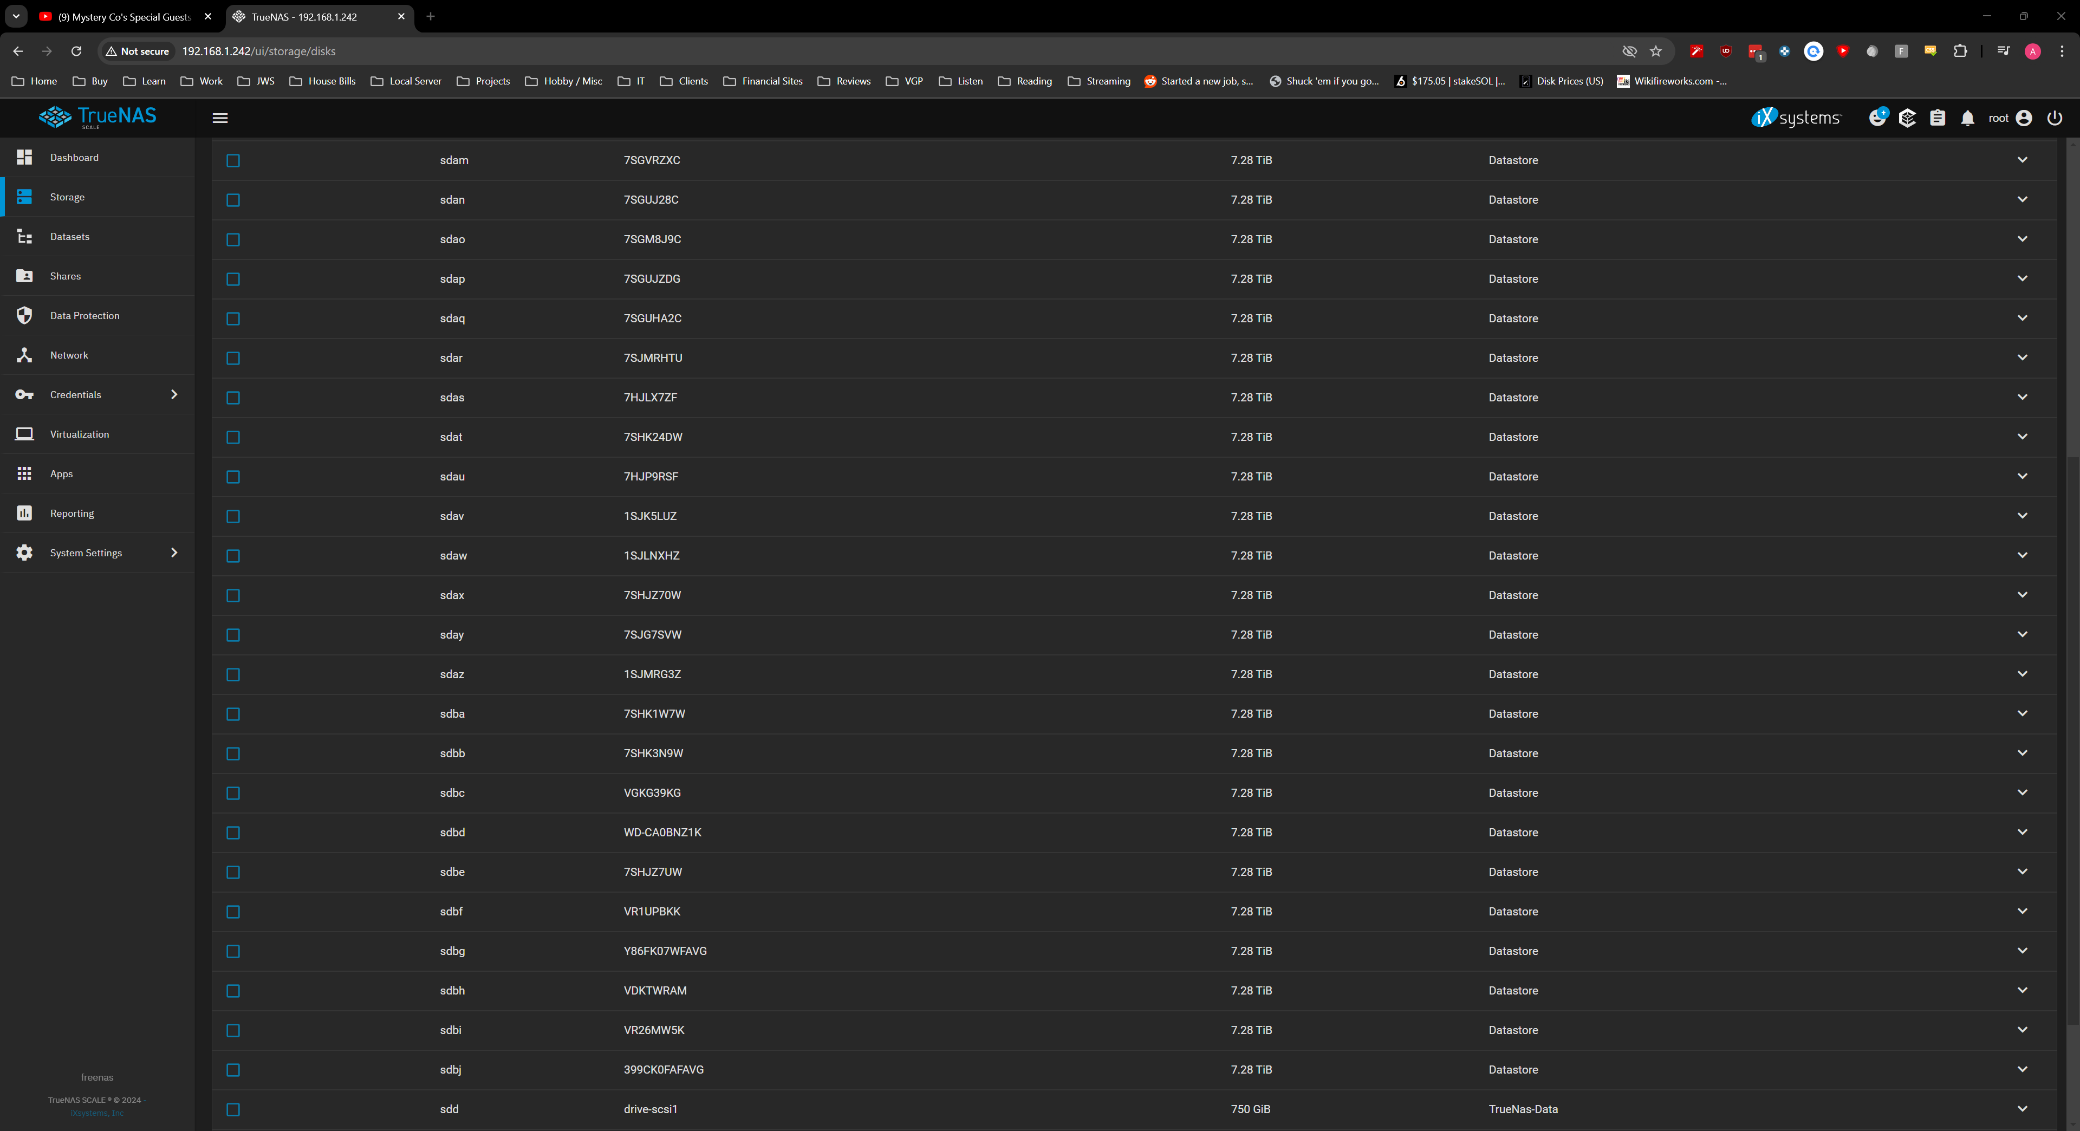Check the box for disk sdam
Image resolution: width=2080 pixels, height=1131 pixels.
pos(233,161)
